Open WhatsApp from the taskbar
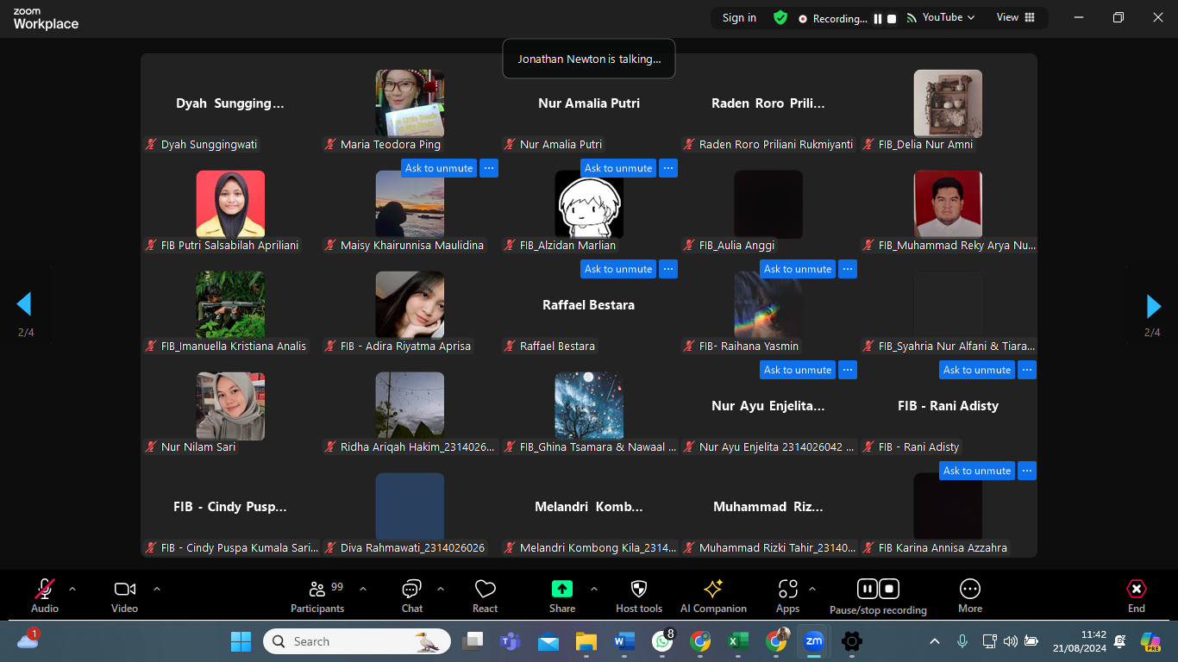The width and height of the screenshot is (1178, 662). coord(661,641)
